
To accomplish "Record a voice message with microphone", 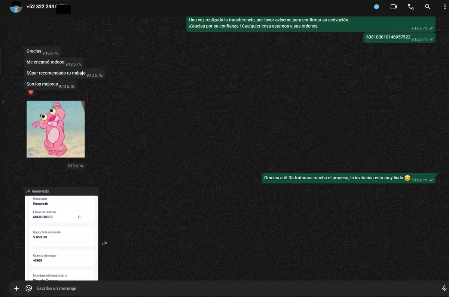I will 444,288.
